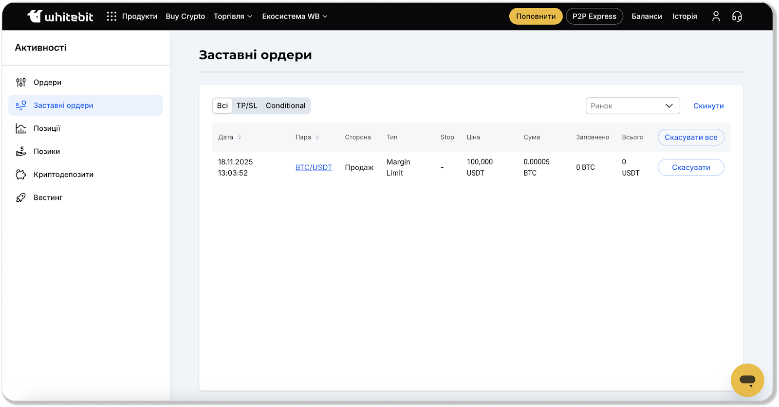The height and width of the screenshot is (407, 779).
Task: Click the Ордери sliders icon
Action: (x=21, y=82)
